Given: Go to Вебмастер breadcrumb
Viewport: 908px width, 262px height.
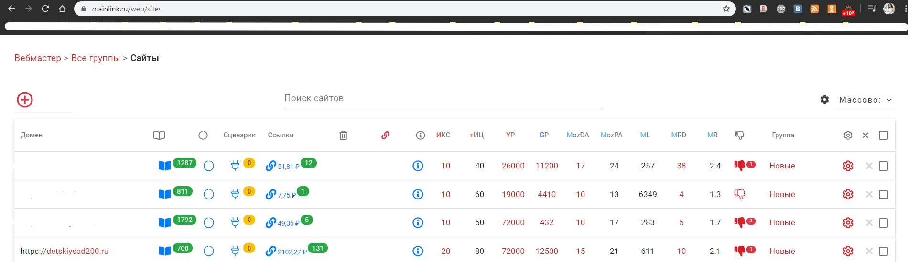Looking at the screenshot, I should pyautogui.click(x=38, y=58).
